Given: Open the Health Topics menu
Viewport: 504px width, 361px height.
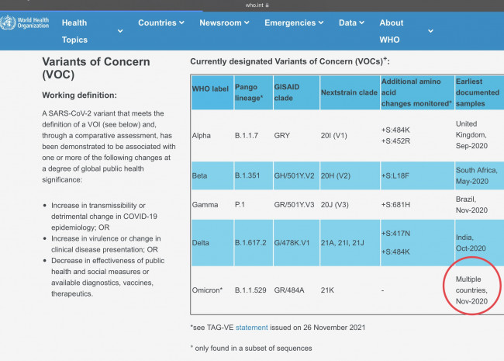Looking at the screenshot, I should (74, 31).
